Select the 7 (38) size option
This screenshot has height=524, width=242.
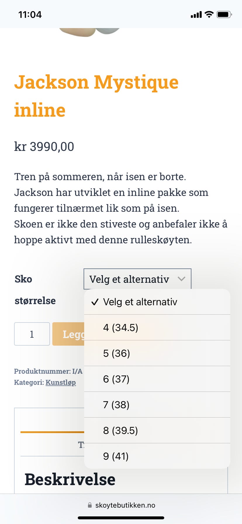tap(116, 405)
